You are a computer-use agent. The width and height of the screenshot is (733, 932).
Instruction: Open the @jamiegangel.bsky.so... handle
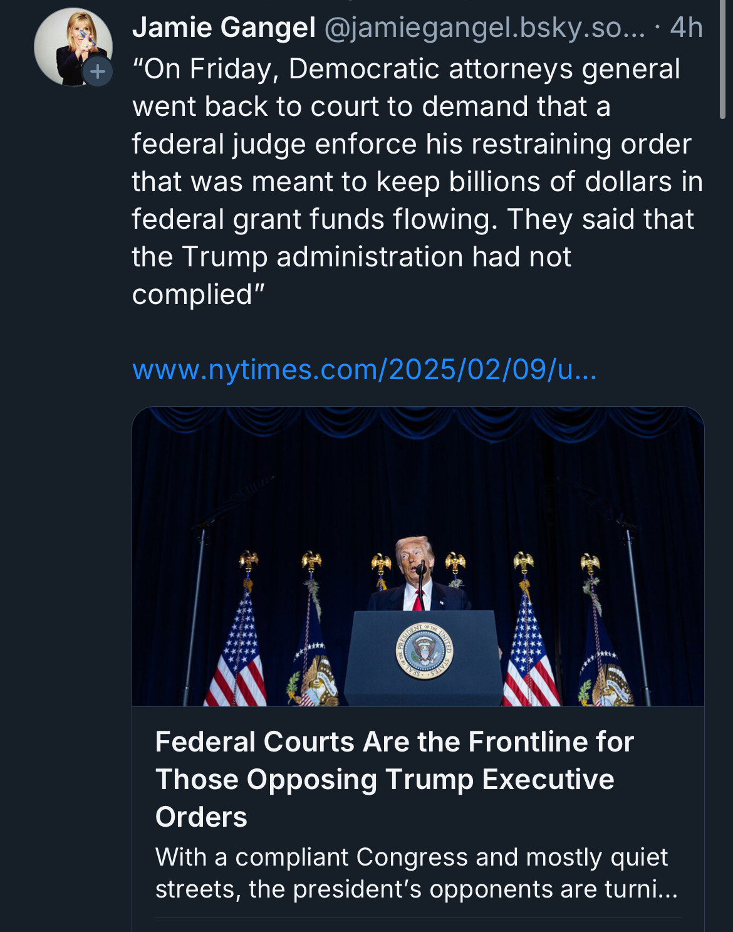tap(484, 28)
